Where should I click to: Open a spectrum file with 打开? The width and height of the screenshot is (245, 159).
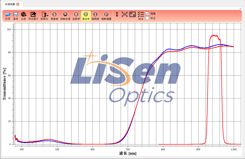coord(8,16)
